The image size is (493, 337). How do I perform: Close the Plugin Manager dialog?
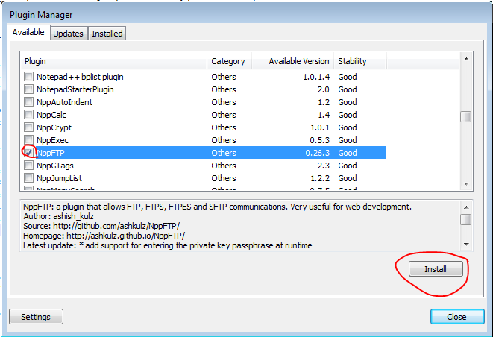[x=457, y=317]
